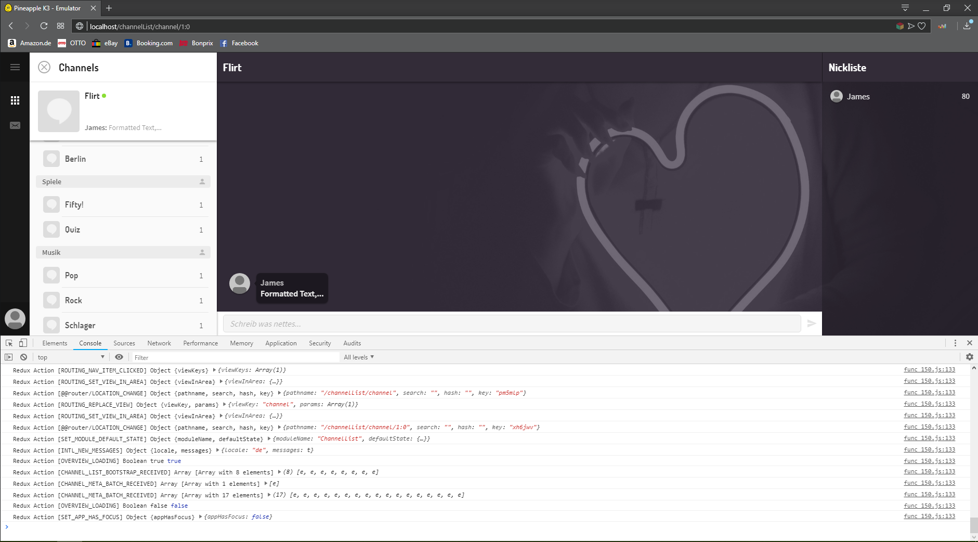The height and width of the screenshot is (542, 978).
Task: Toggle the console sidebar panel
Action: tap(9, 357)
